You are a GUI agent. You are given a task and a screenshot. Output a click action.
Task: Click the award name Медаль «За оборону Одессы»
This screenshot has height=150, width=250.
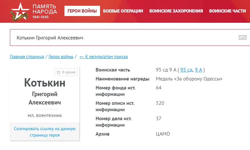tap(189, 79)
